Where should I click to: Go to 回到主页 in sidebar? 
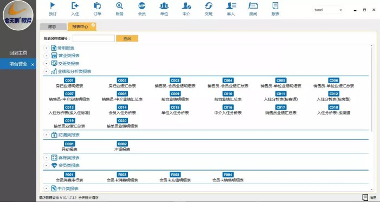pos(18,53)
